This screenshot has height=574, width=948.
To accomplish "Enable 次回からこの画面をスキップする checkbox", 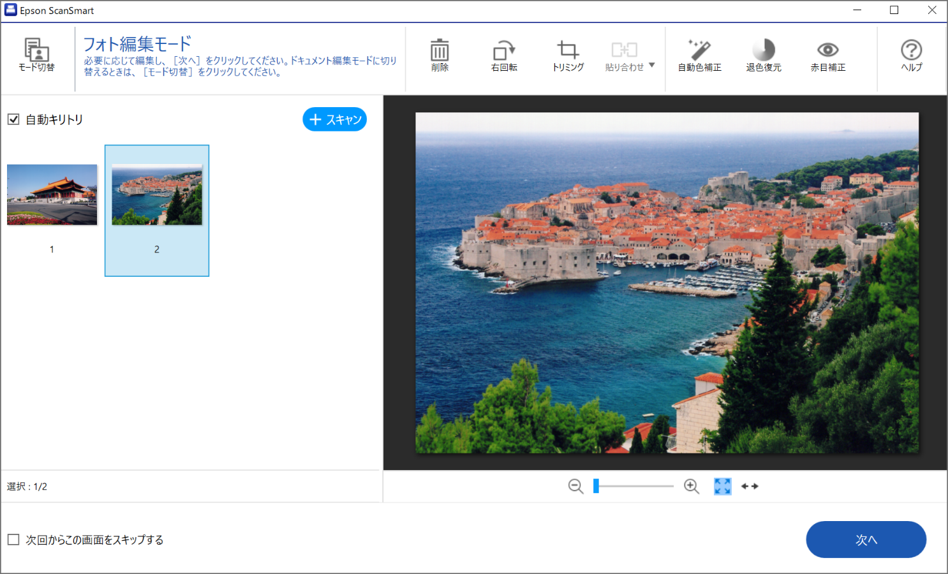I will [13, 540].
